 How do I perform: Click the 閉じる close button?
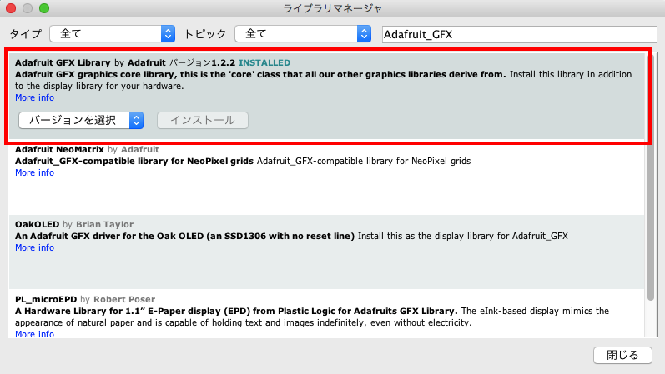coord(622,355)
